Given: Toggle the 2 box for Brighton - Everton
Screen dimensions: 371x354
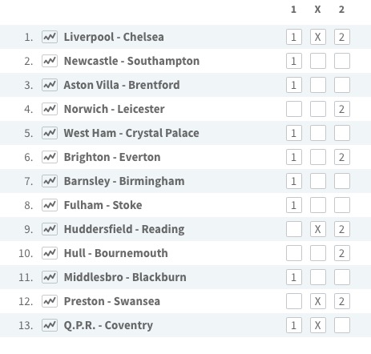Looking at the screenshot, I should click(x=342, y=157).
